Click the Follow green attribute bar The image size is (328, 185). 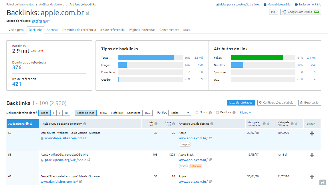(x=257, y=57)
